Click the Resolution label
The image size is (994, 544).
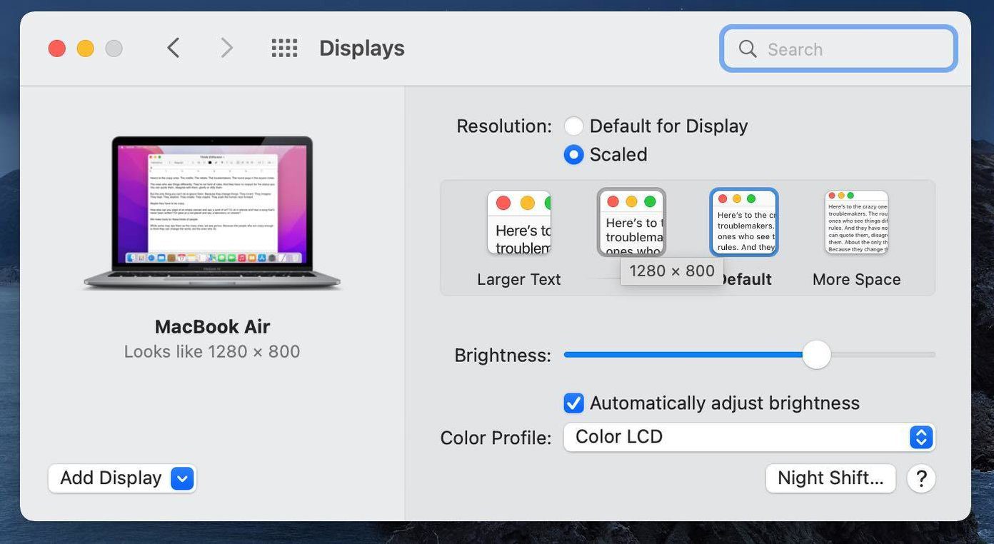click(x=504, y=126)
